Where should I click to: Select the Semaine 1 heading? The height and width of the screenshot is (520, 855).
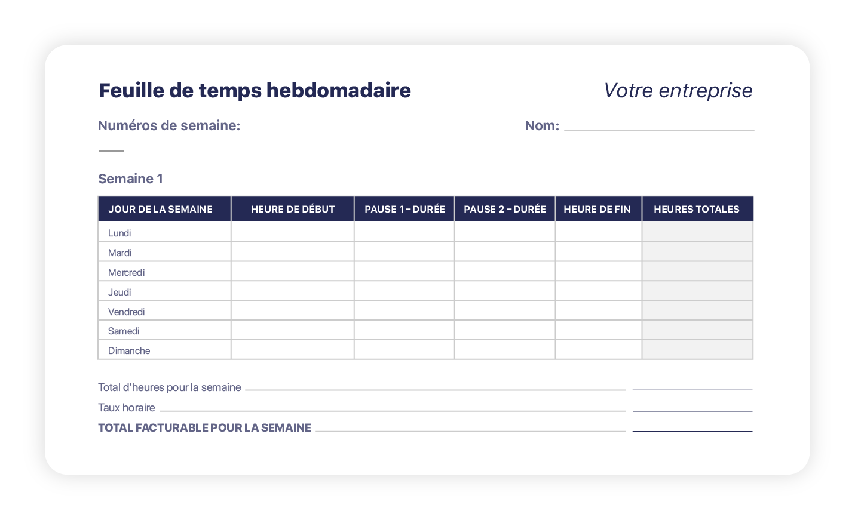[x=130, y=179]
